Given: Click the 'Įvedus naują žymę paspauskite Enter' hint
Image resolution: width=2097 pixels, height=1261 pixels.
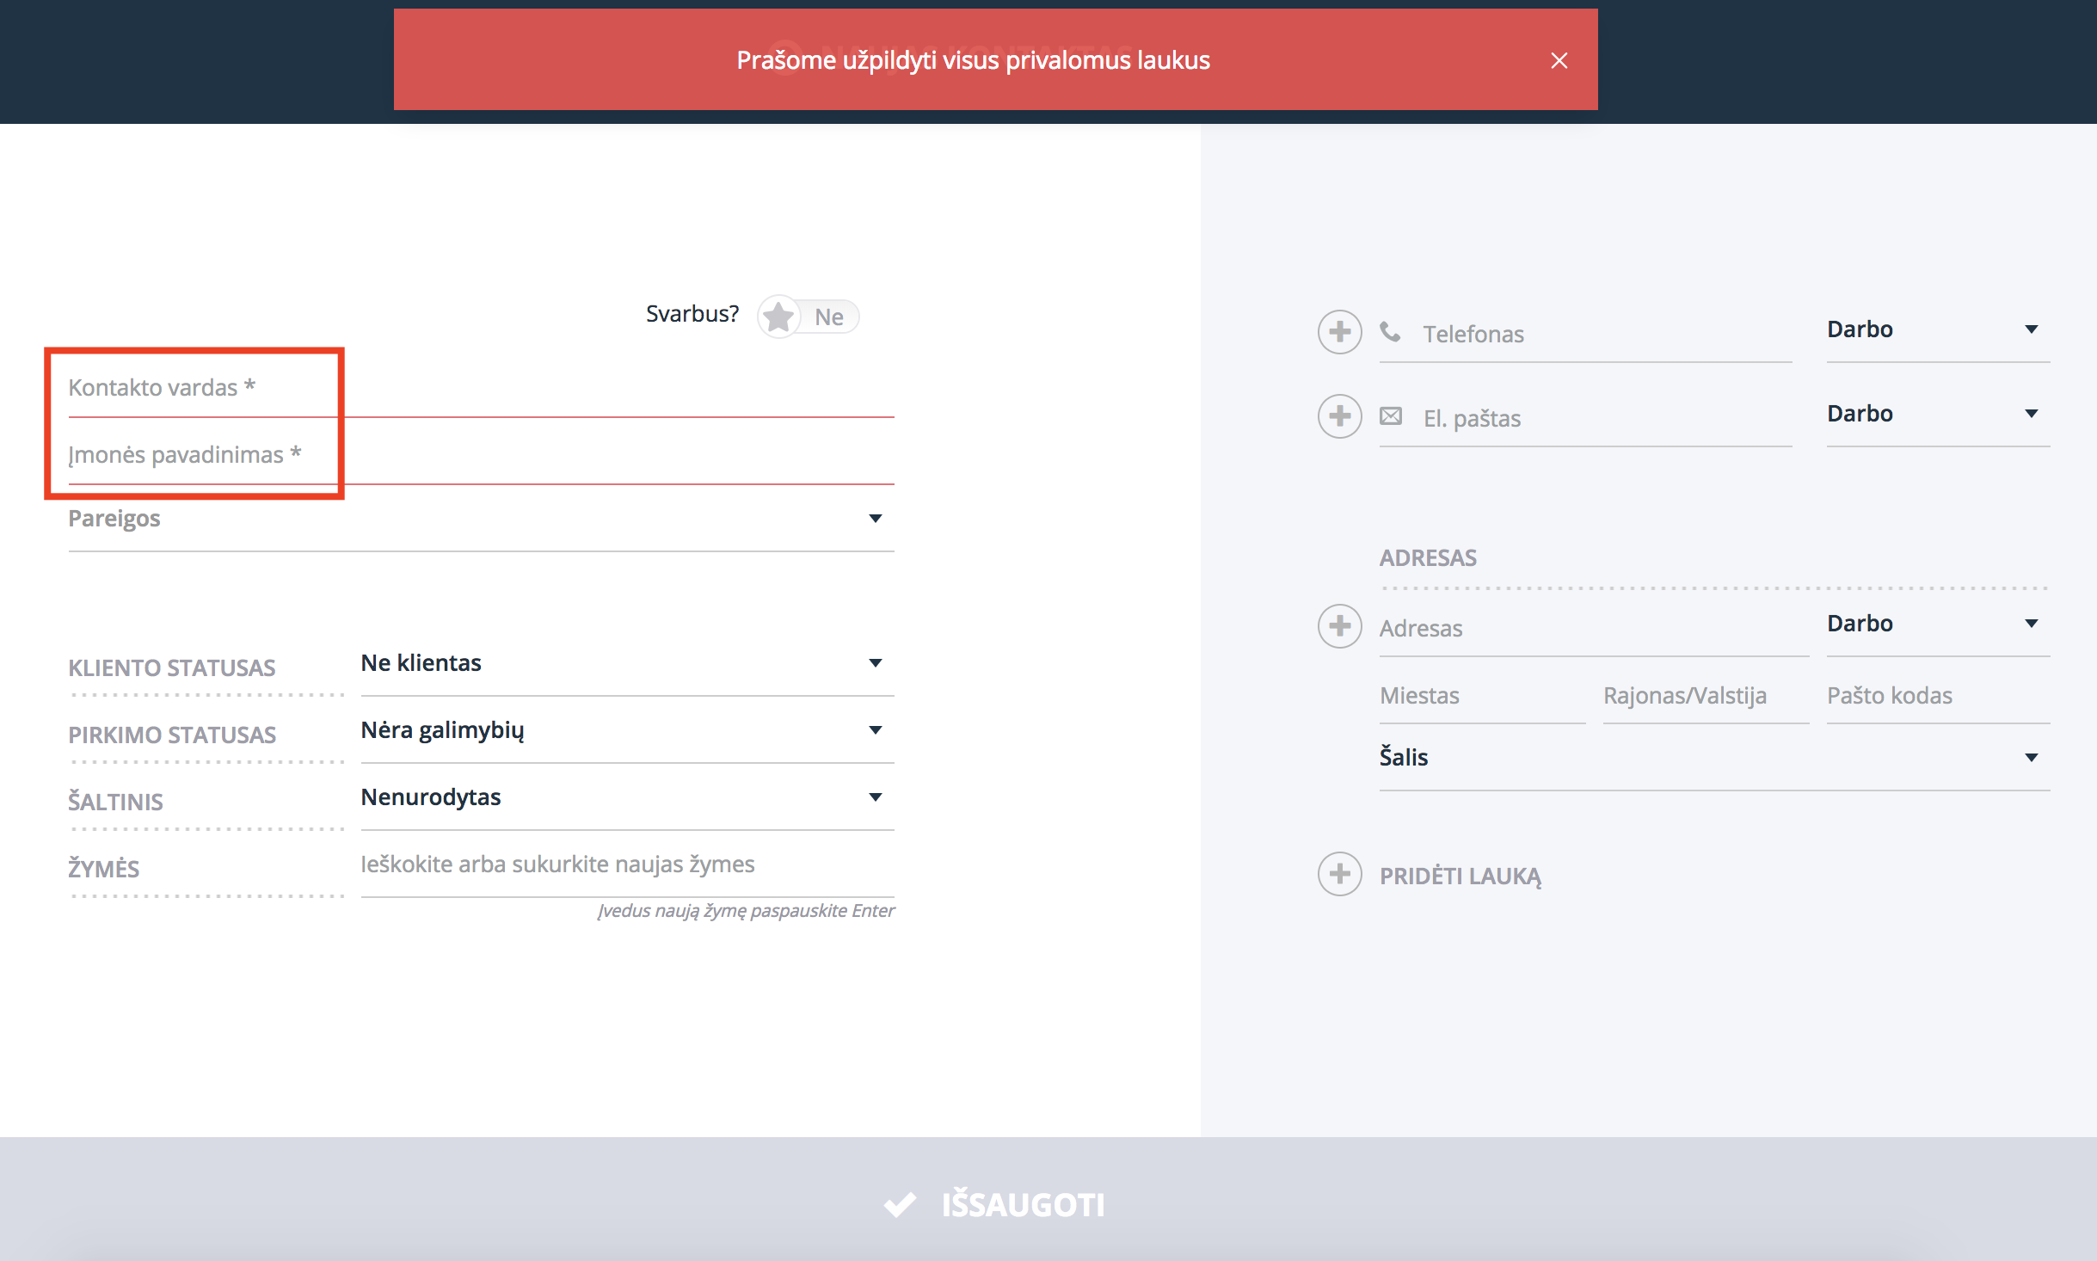Looking at the screenshot, I should click(x=746, y=911).
